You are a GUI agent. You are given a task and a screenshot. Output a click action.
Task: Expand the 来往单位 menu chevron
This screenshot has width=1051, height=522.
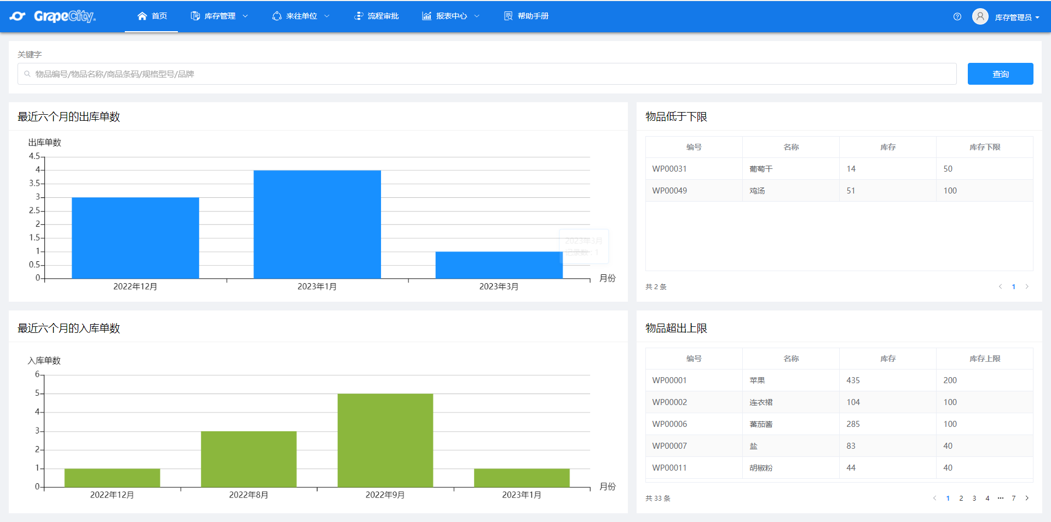[x=327, y=16]
